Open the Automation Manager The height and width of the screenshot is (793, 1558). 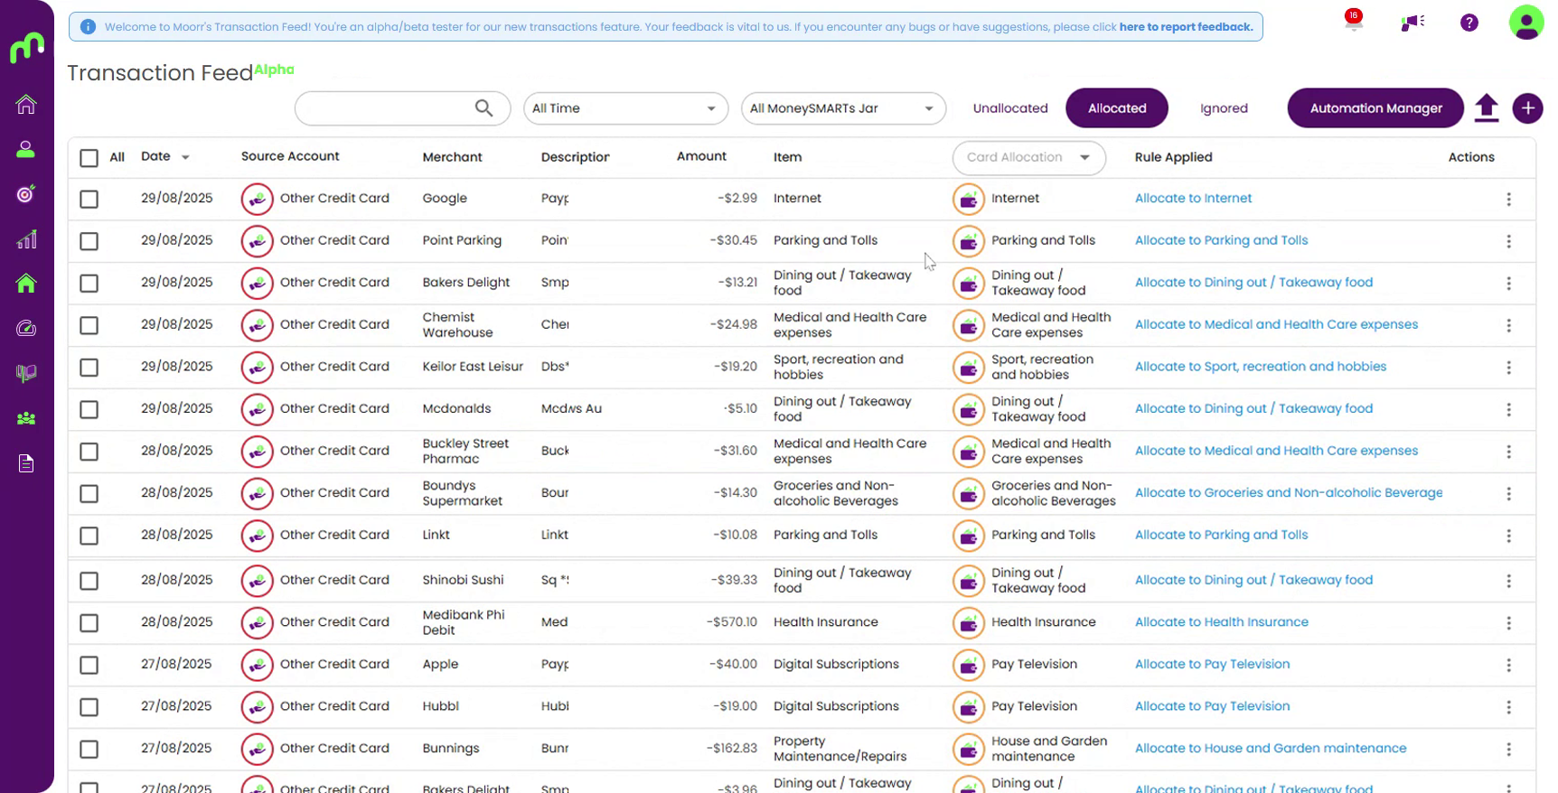1375,108
